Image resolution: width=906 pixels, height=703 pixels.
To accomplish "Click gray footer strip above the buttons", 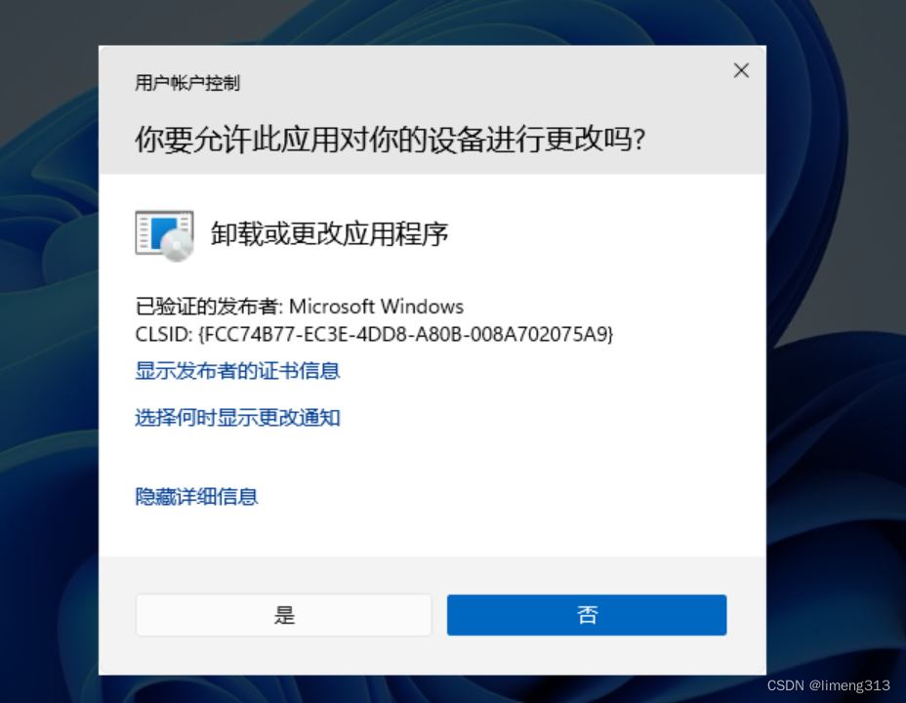I will (x=432, y=575).
